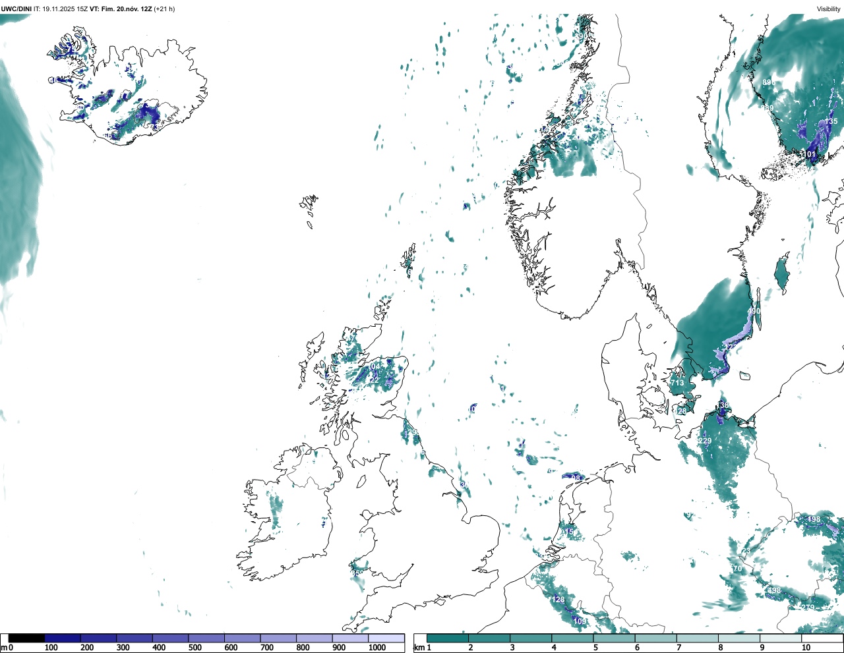The height and width of the screenshot is (653, 844).
Task: Click the '101' visibility value near southern Finland
Action: 809,155
